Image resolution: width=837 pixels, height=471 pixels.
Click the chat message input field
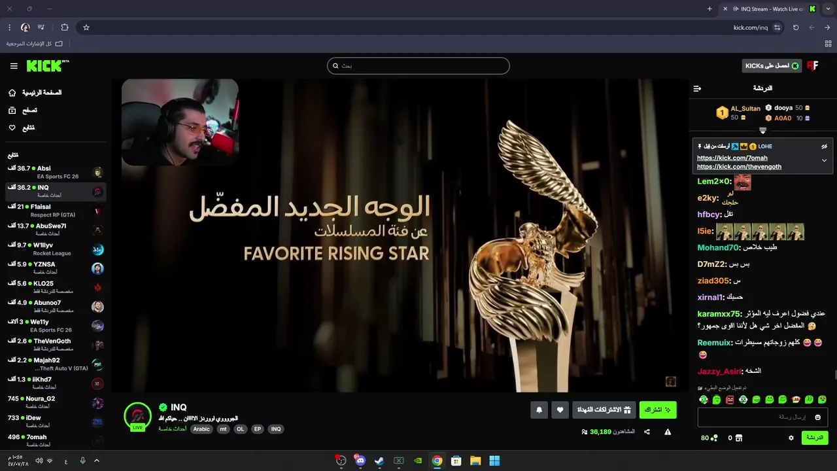pos(763,417)
